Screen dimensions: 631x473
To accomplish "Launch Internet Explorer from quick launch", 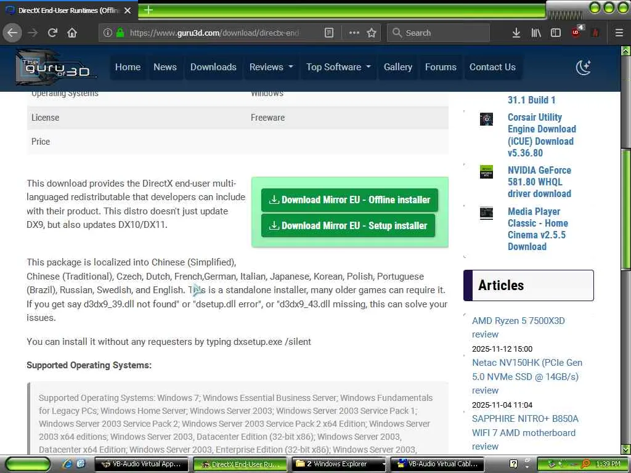I will point(67,464).
